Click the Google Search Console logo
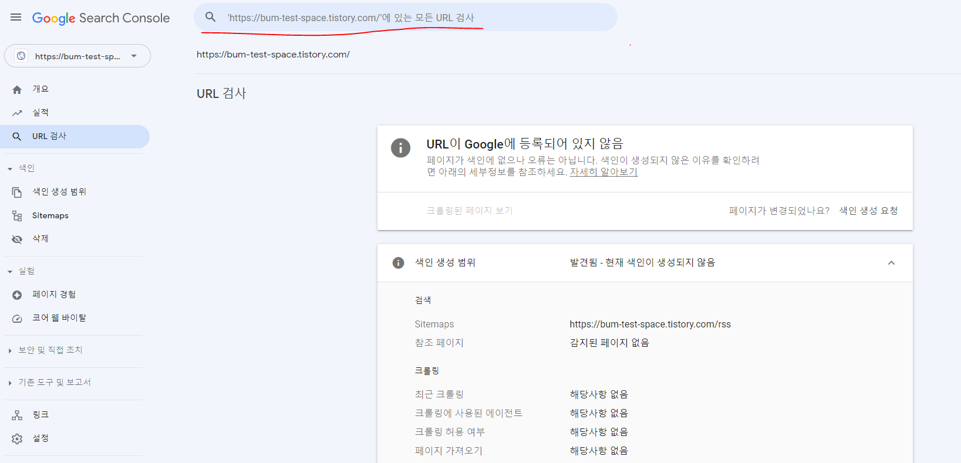Screen dimensions: 961x463 point(101,18)
